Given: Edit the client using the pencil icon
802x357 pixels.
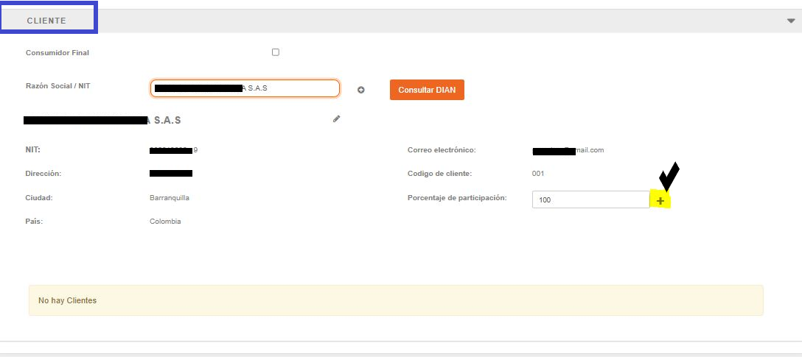Looking at the screenshot, I should (x=337, y=119).
